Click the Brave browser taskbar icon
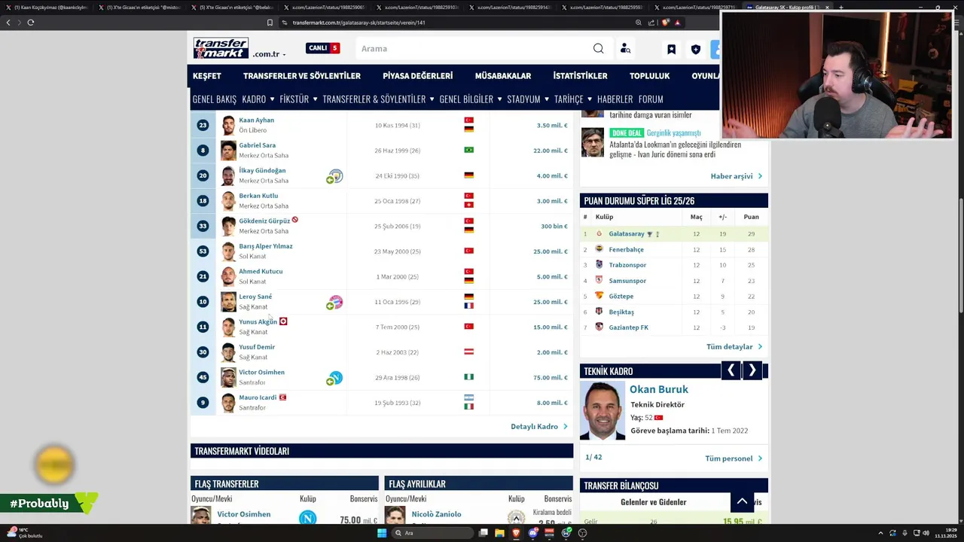 click(517, 533)
